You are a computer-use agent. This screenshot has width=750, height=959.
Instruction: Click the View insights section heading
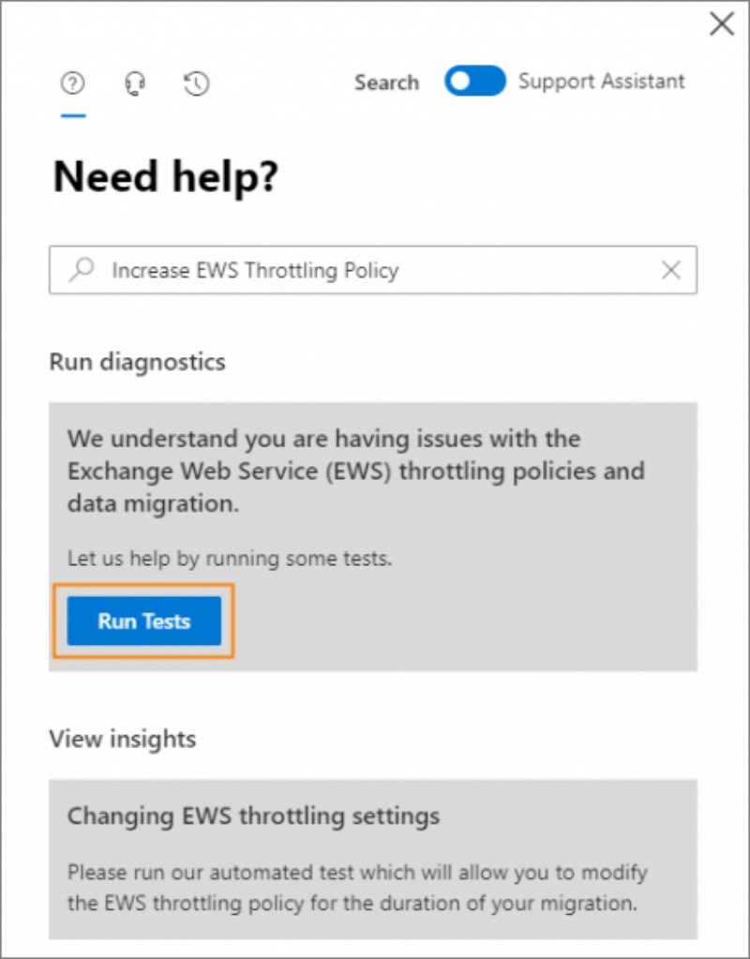(122, 739)
